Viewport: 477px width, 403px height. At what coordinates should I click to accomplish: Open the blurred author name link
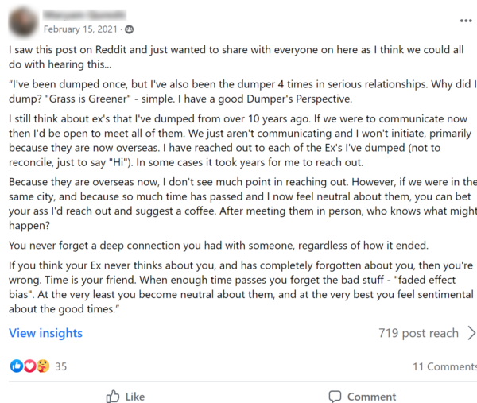pos(84,14)
